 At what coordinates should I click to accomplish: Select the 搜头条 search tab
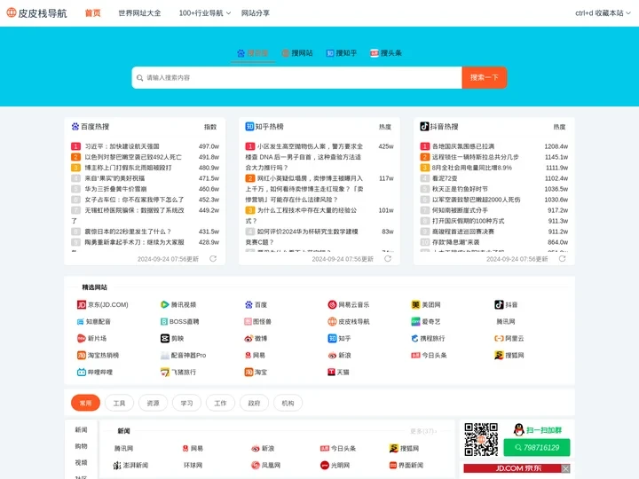point(386,53)
